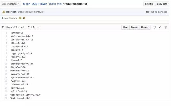
Task: Click the 21 lines (20 sloc) text
Action: pyautogui.click(x=13, y=27)
